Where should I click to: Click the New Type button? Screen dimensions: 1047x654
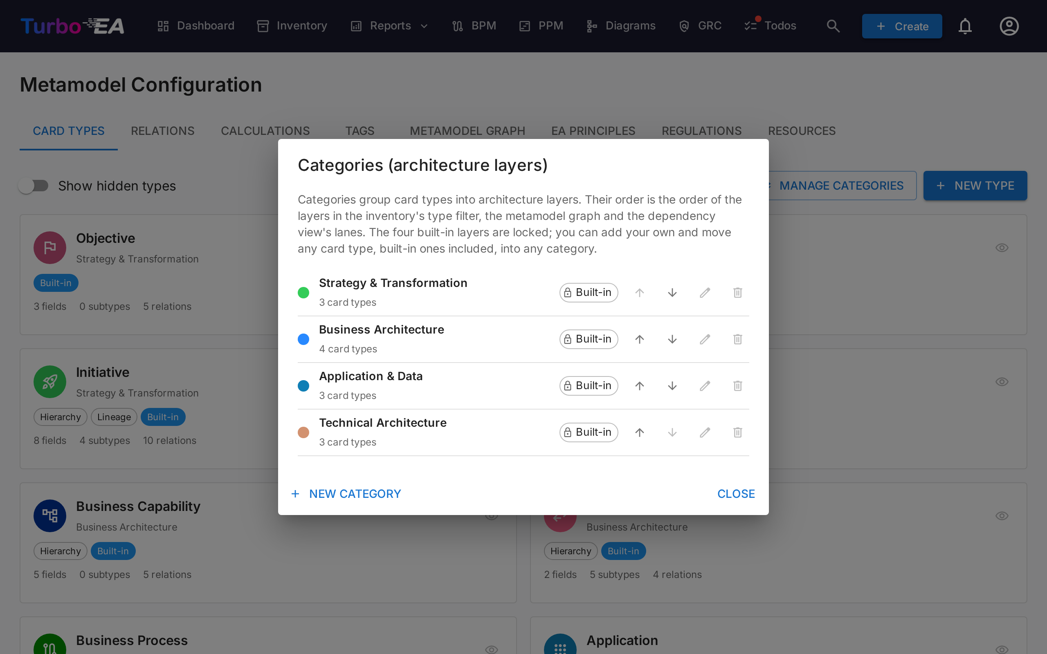point(975,186)
